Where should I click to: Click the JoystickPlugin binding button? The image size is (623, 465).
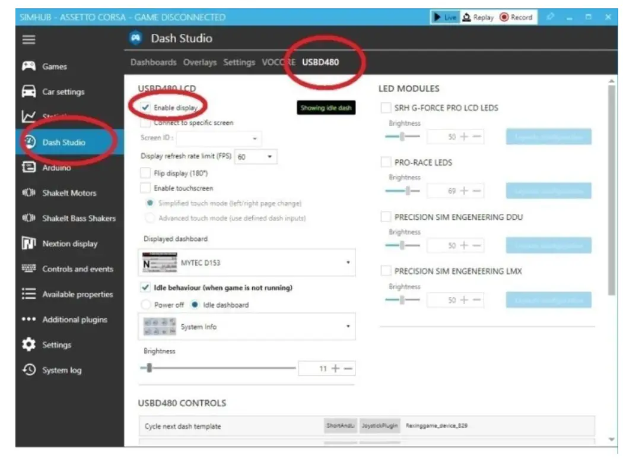380,426
